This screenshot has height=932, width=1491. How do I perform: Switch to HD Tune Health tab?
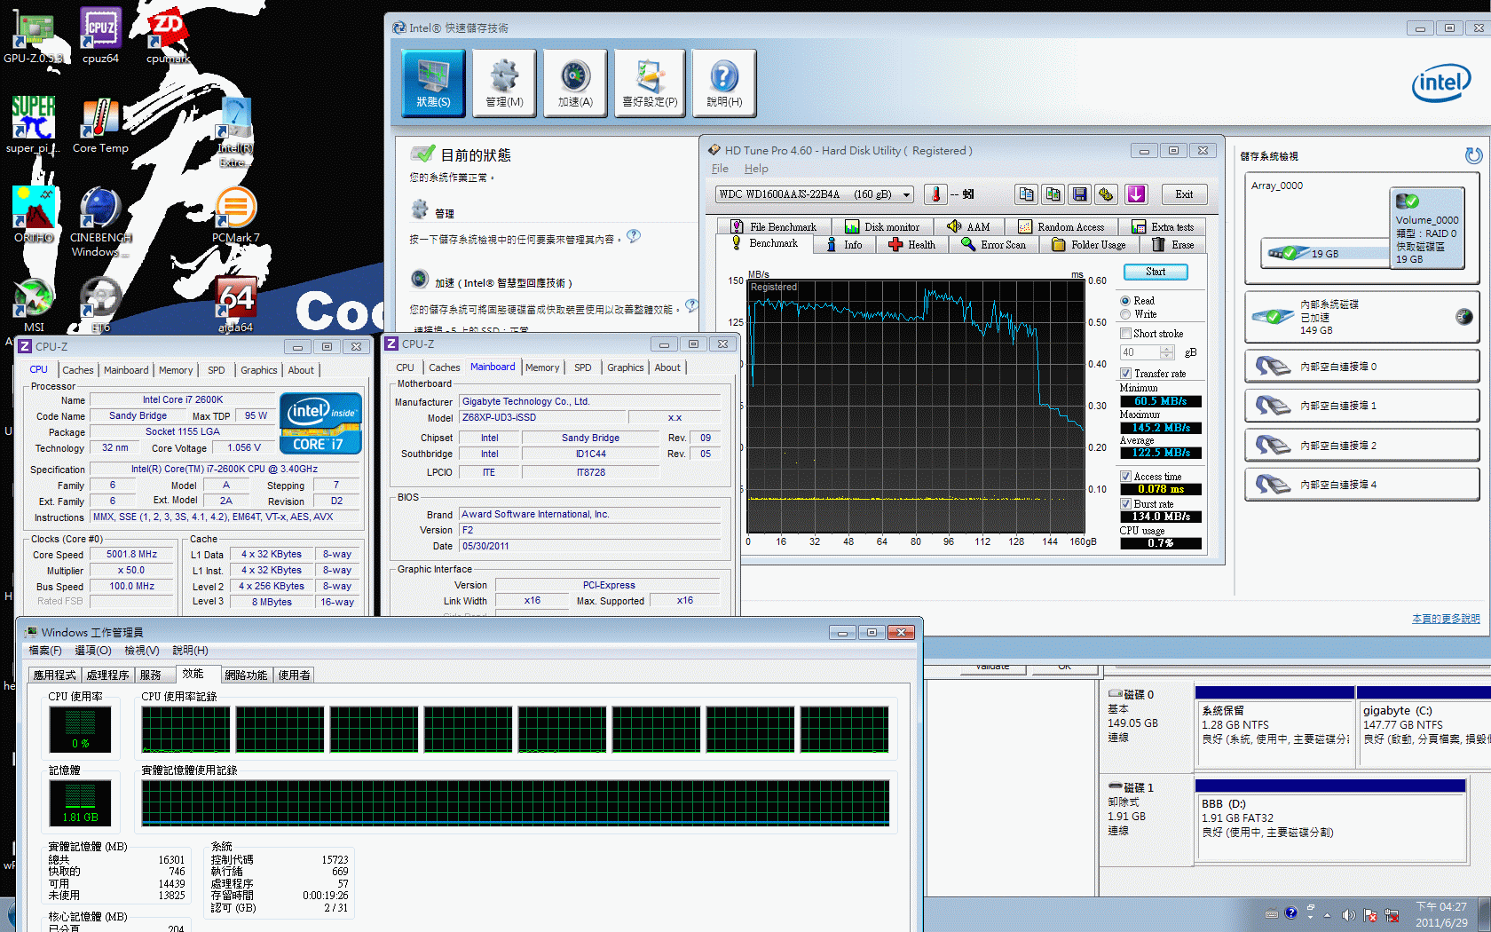point(912,245)
